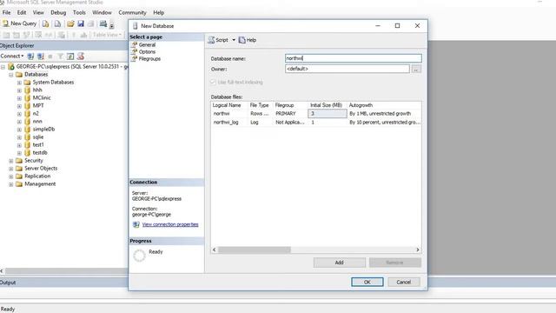Click the Database Engine Query icon

tap(46, 23)
